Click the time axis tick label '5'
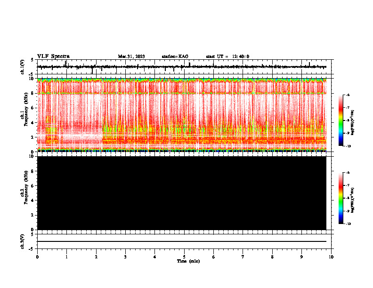This screenshot has width=373, height=288. [x=184, y=257]
